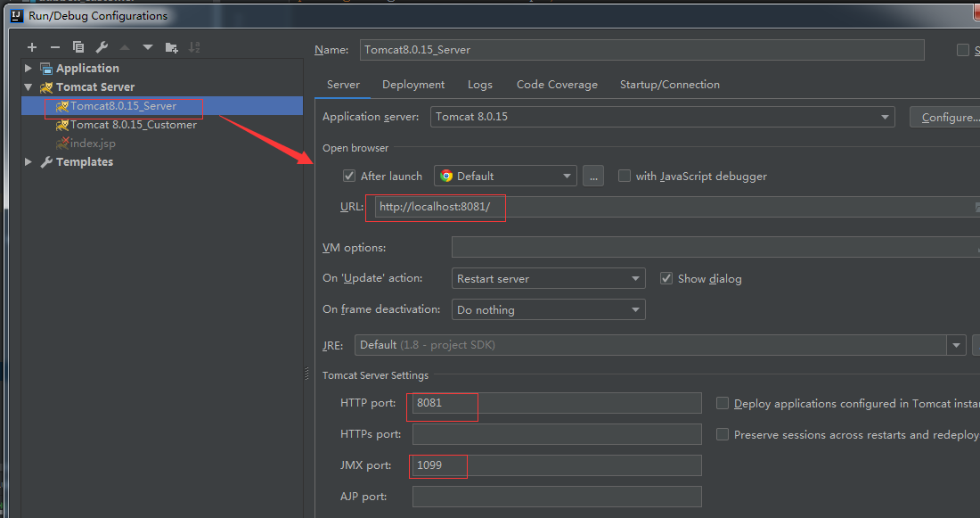Enable with JavaScript debugger checkbox
Screen dimensions: 980x518
pos(625,176)
